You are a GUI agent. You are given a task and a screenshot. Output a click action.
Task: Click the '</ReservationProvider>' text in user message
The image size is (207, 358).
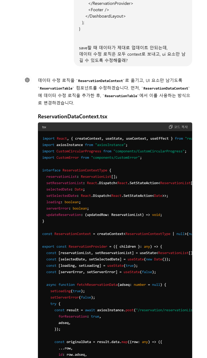coord(111,3)
